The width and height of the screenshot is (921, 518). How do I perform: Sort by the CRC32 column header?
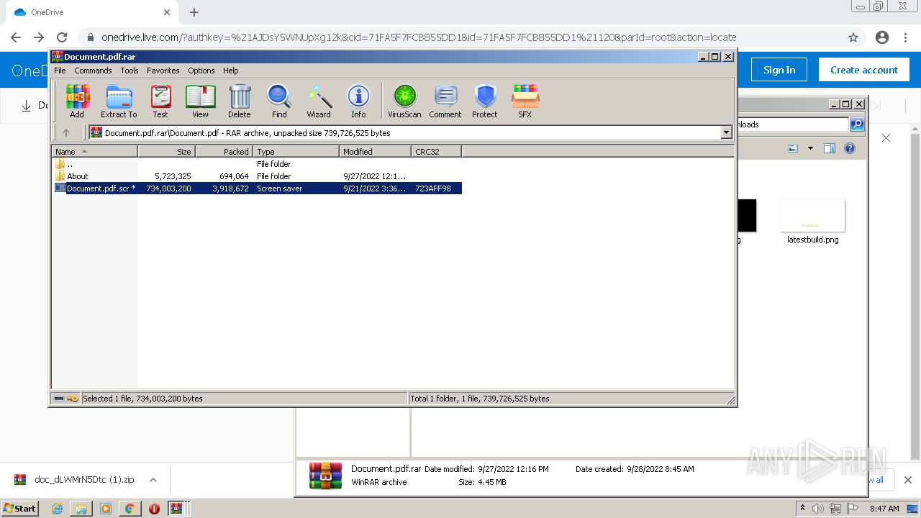tap(436, 152)
